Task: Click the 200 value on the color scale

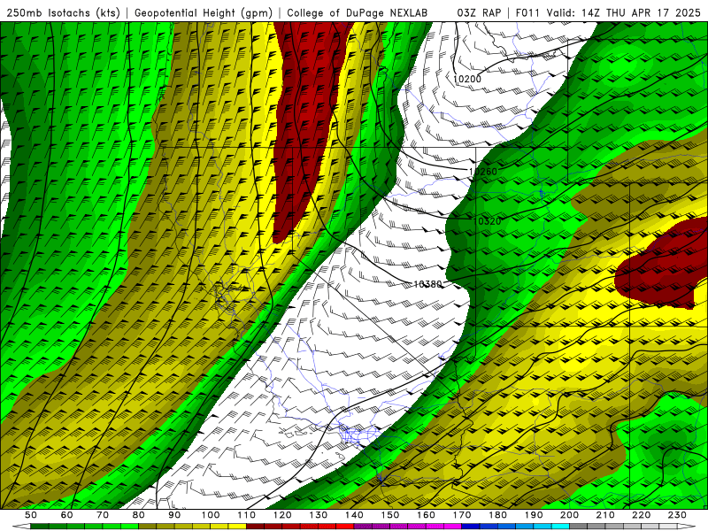Action: tap(569, 515)
